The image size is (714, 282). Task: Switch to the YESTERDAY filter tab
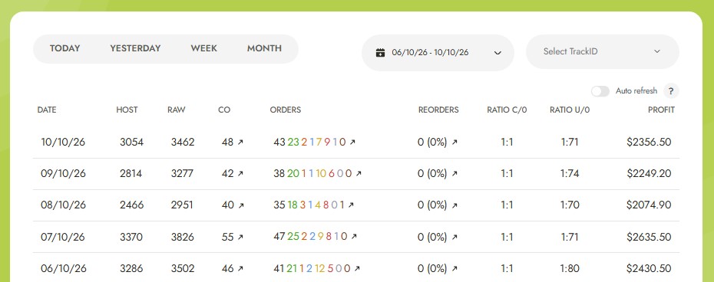click(x=135, y=48)
